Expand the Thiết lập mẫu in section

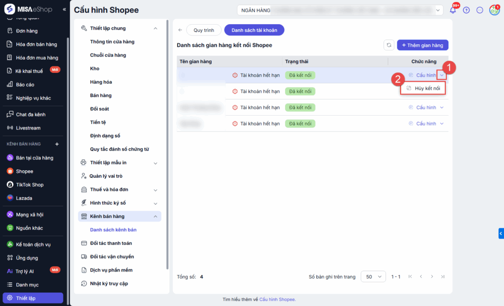(156, 163)
